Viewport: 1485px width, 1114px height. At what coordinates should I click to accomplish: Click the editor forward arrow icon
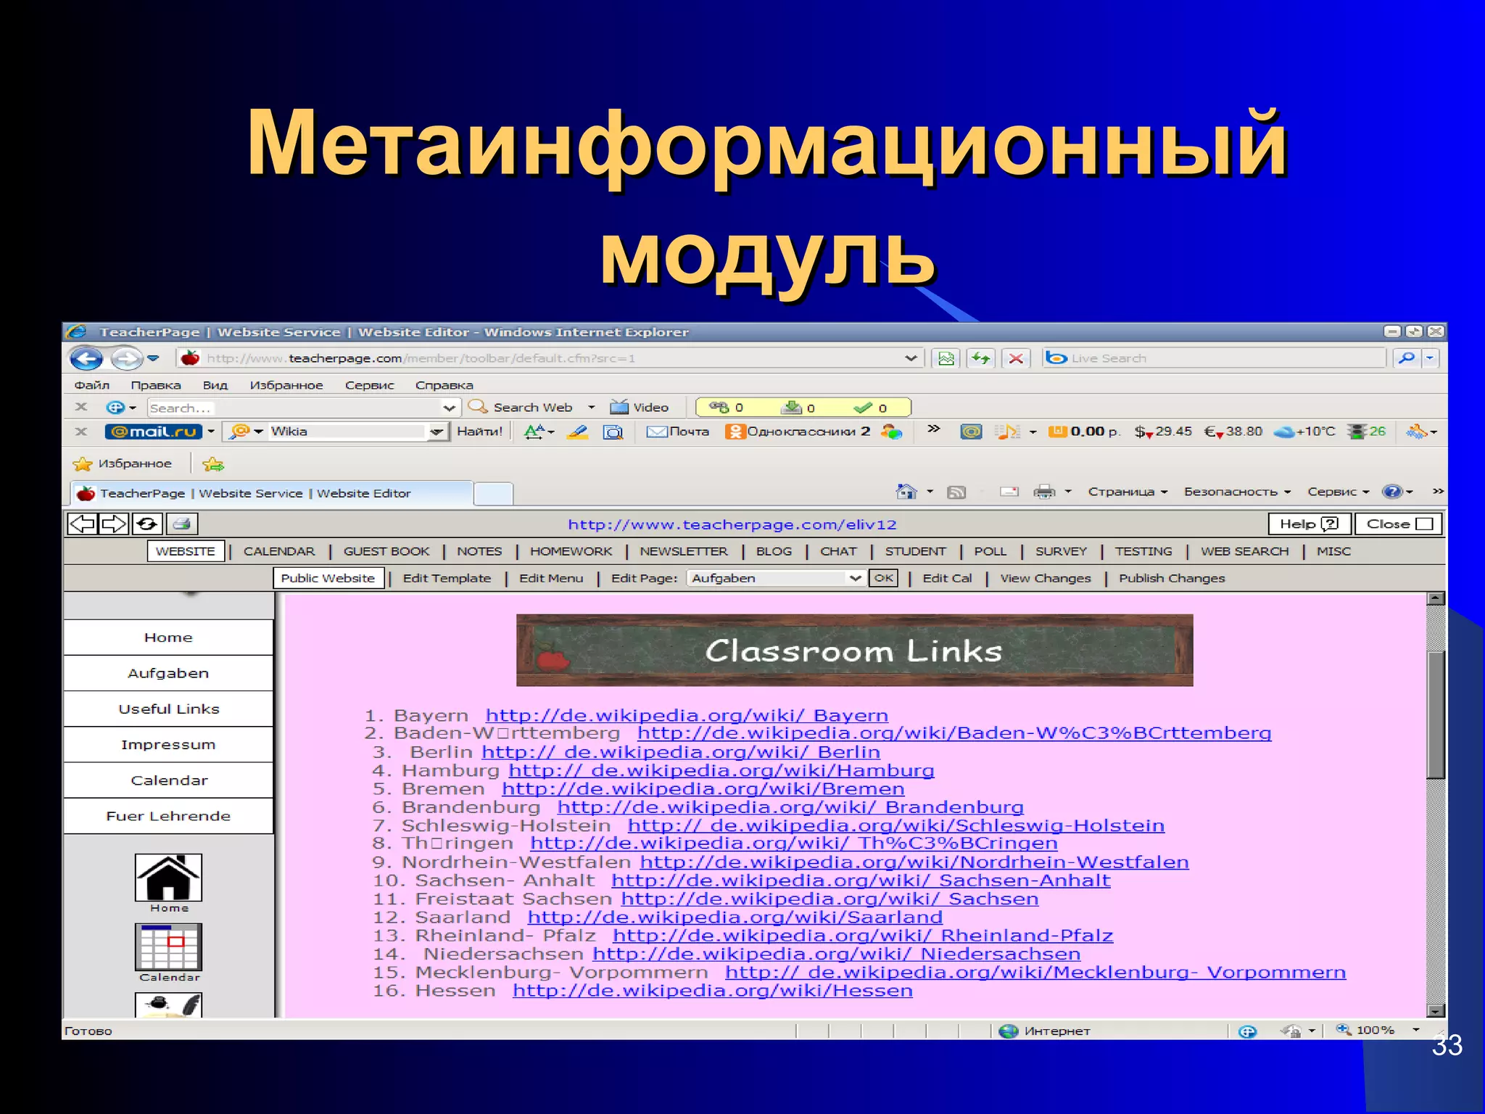115,524
